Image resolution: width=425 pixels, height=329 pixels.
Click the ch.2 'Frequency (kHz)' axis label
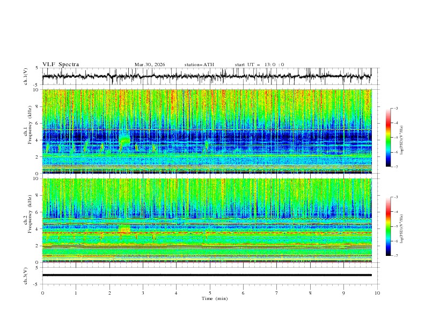[30, 214]
